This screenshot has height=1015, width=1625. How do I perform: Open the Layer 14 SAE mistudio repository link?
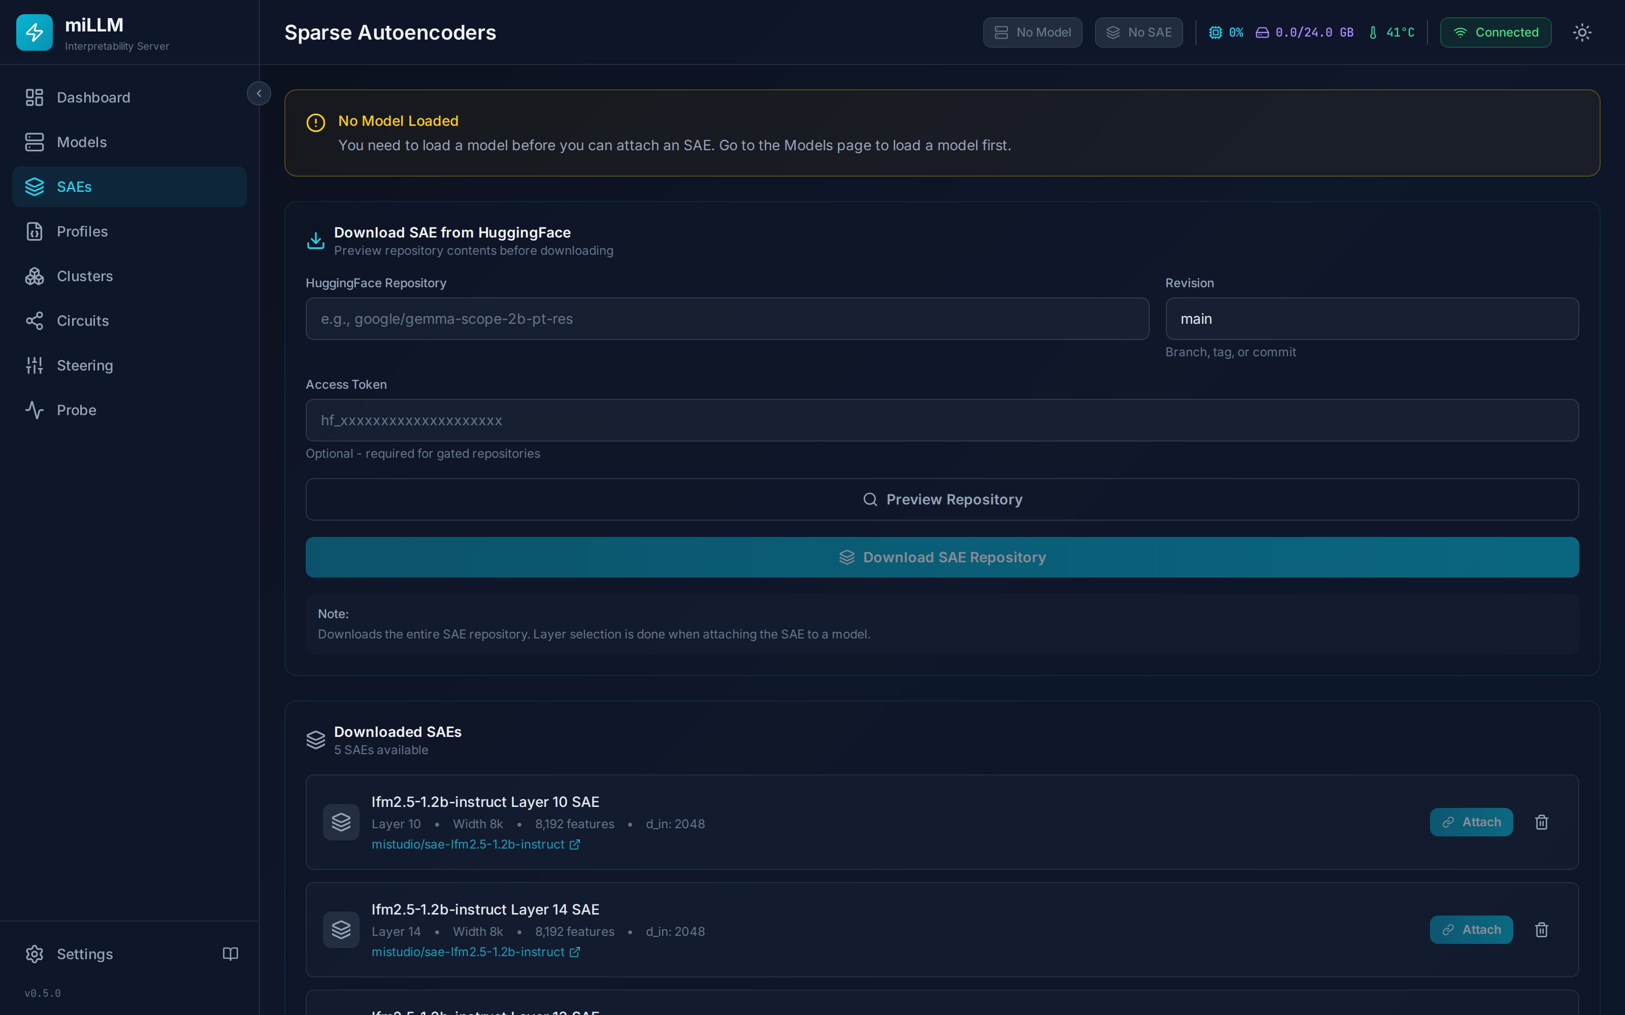475,952
